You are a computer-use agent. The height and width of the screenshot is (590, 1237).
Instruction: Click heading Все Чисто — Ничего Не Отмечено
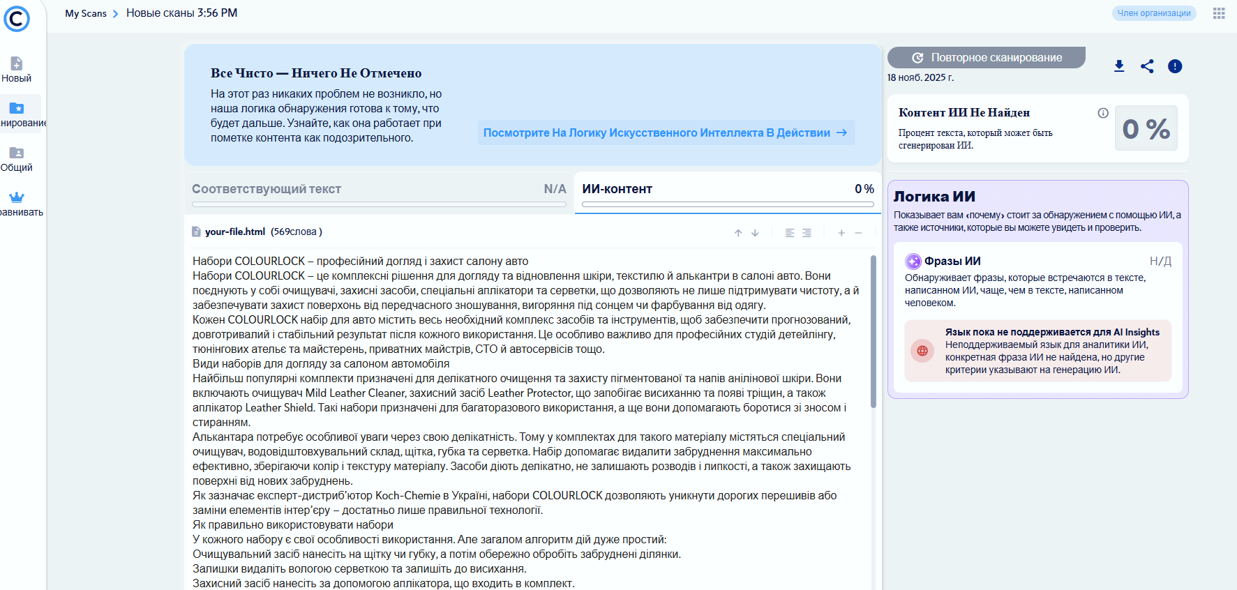click(x=316, y=73)
